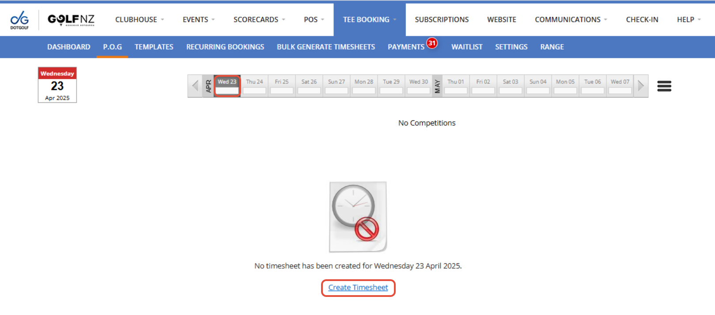
Task: Open the Waitlist tab
Action: click(x=466, y=47)
